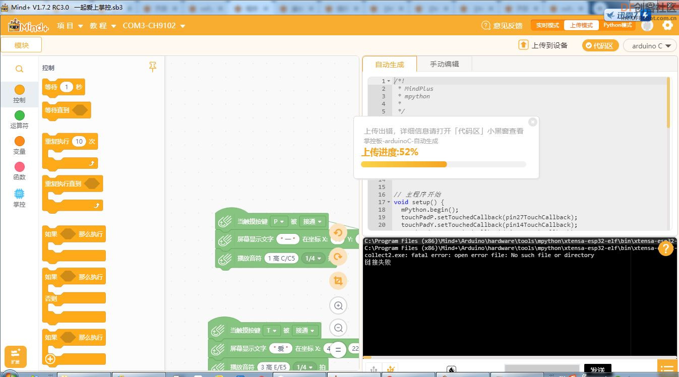The width and height of the screenshot is (679, 377).
Task: Click the redo arrow on workspace
Action: 338,257
